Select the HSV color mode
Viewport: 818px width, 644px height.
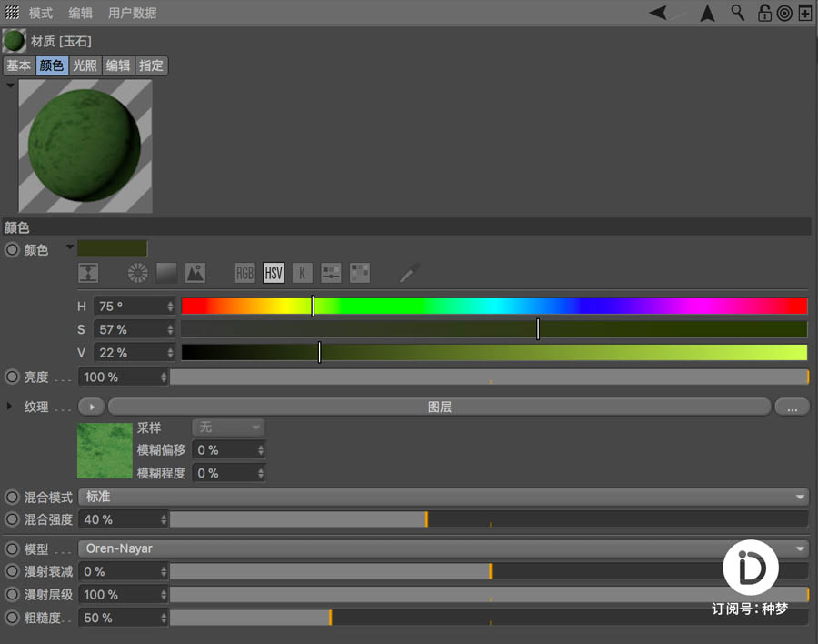coord(274,273)
